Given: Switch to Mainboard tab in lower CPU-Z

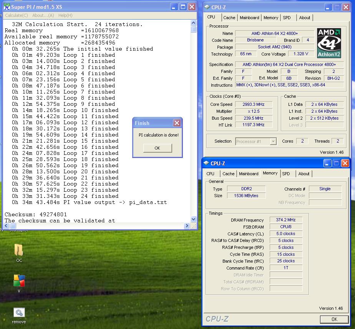Looking at the screenshot, I should 248,174.
